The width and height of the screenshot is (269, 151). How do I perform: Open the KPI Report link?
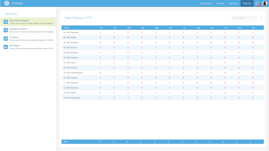(x=15, y=45)
